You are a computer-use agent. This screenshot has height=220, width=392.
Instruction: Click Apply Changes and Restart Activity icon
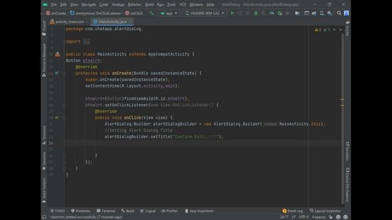(240, 13)
